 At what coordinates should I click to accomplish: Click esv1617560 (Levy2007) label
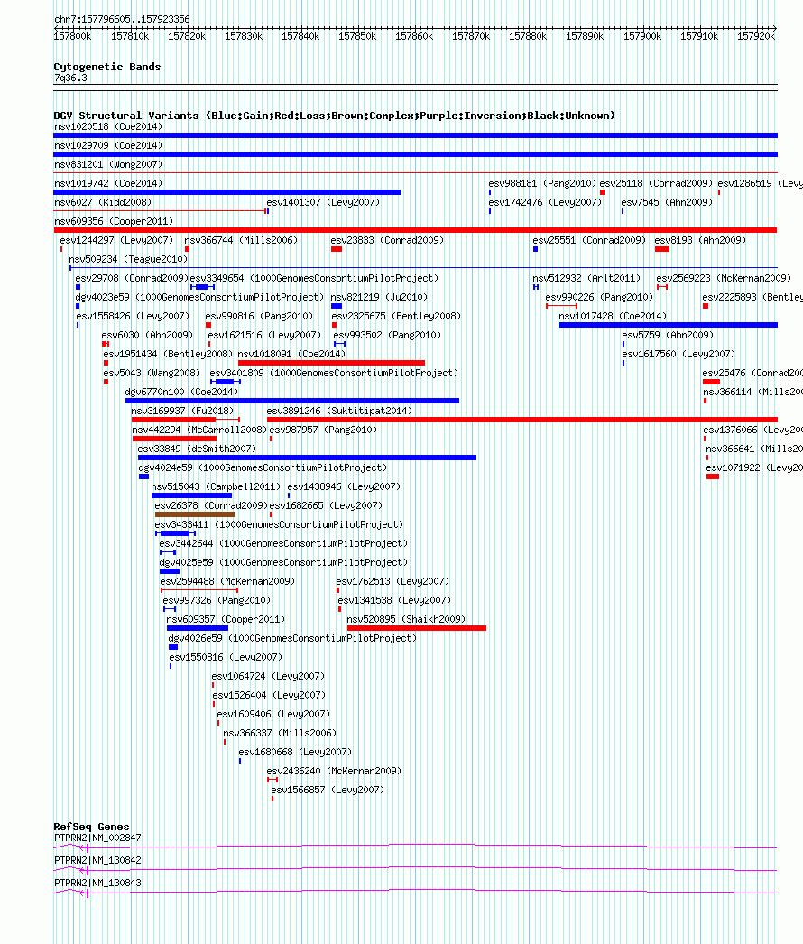click(678, 354)
